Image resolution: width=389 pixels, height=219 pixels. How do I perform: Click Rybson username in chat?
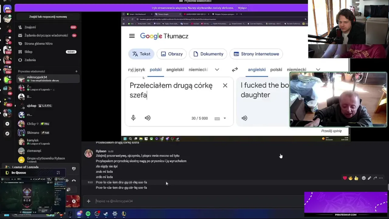tap(101, 151)
